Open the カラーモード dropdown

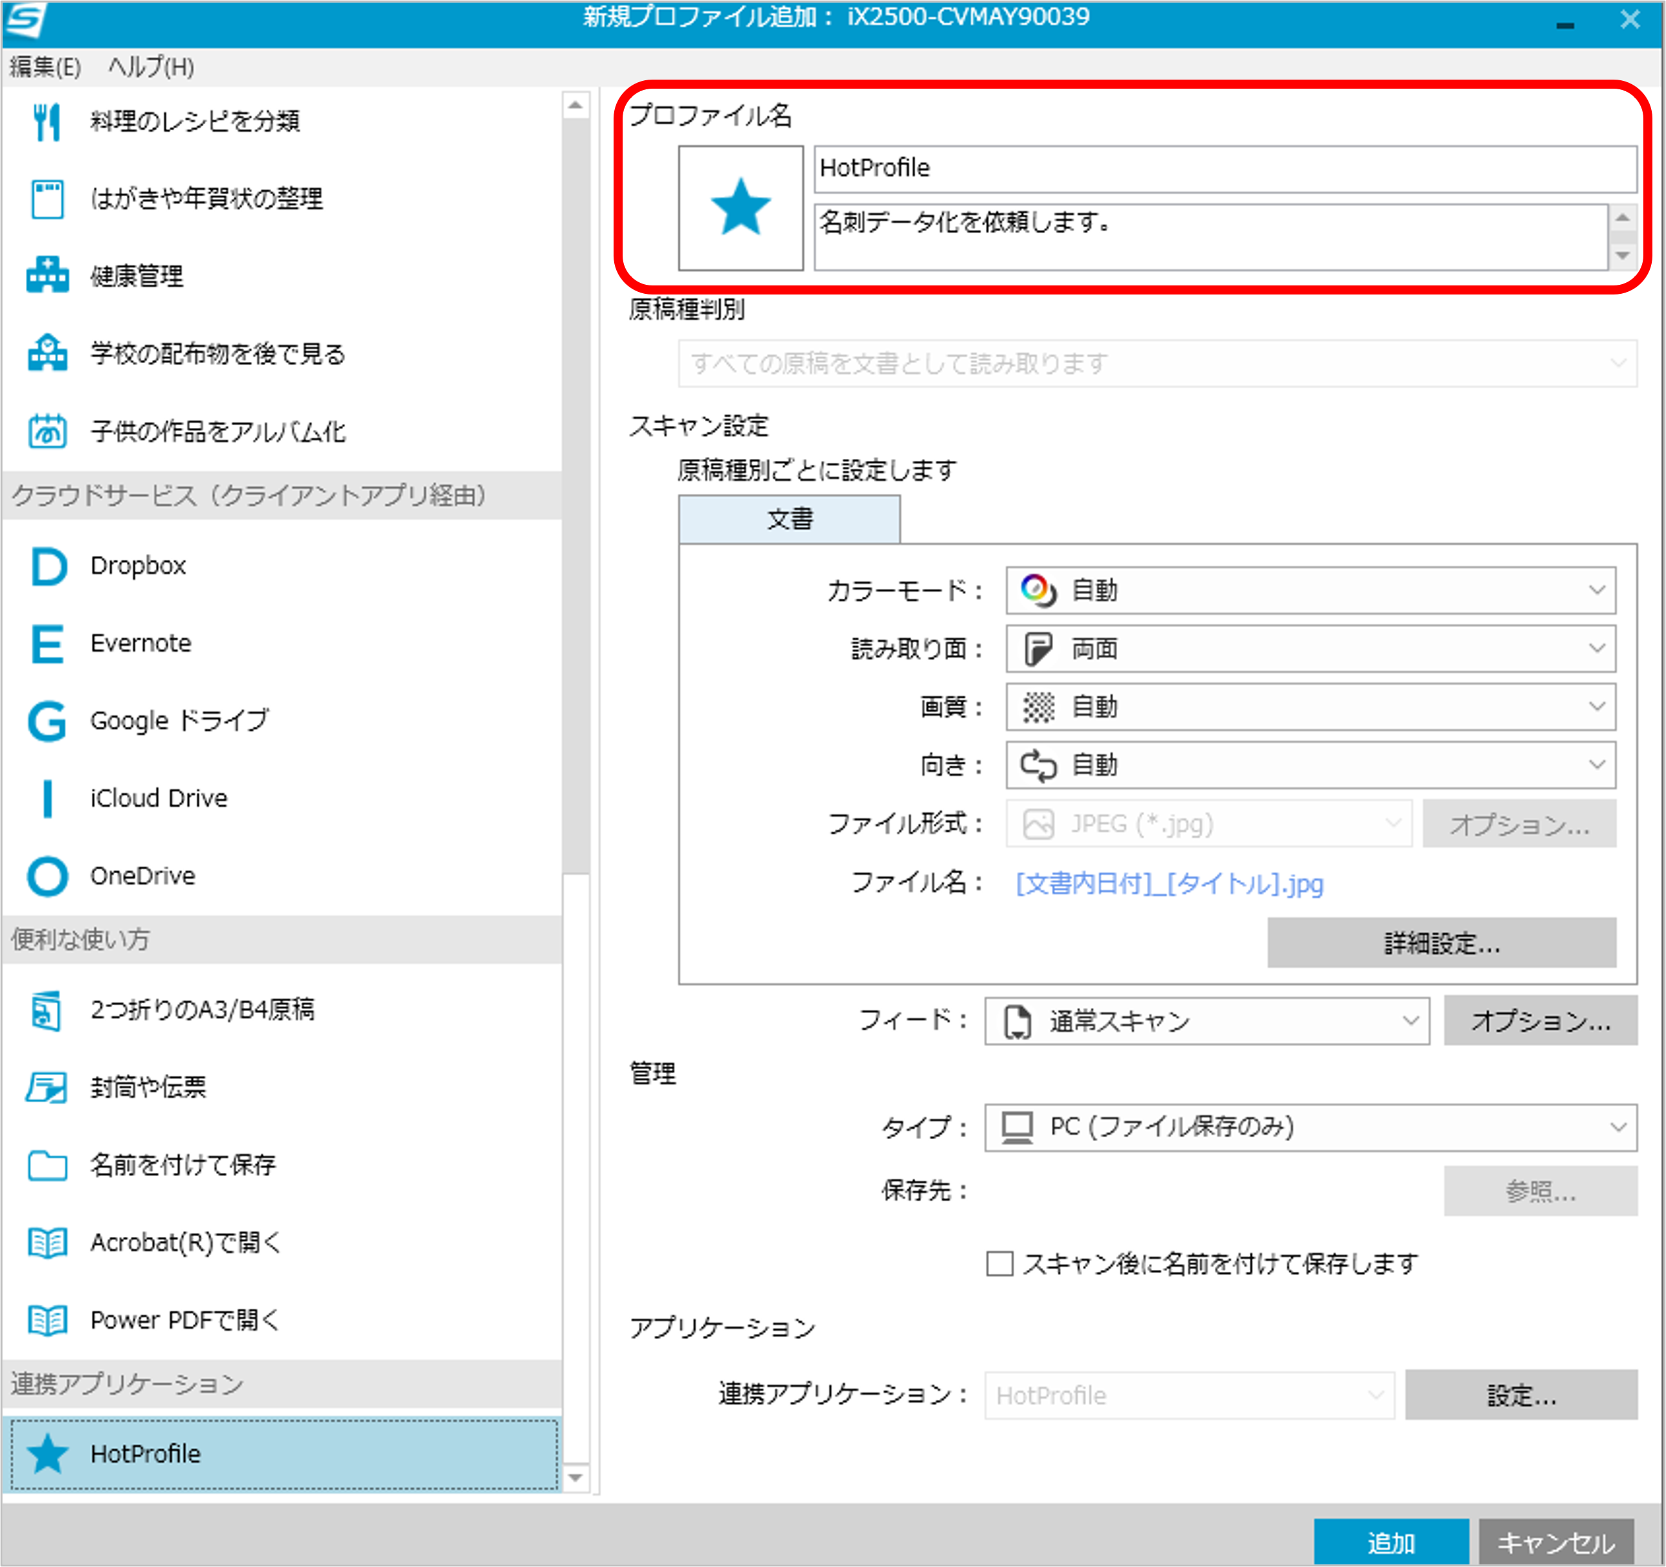click(x=1311, y=591)
